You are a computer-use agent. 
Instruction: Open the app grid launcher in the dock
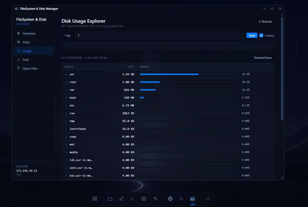click(x=95, y=199)
